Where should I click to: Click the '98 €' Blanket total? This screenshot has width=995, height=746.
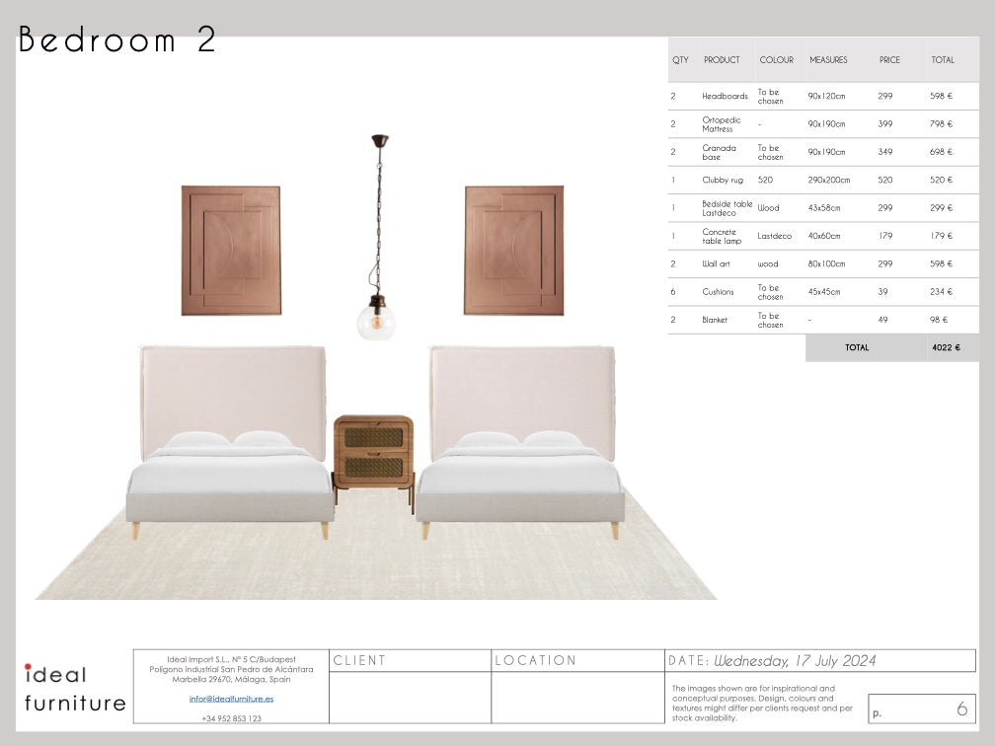click(x=939, y=320)
